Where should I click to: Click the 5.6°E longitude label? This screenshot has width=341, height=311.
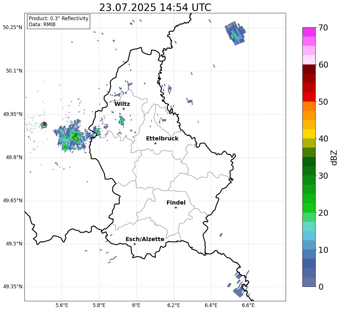point(62,305)
